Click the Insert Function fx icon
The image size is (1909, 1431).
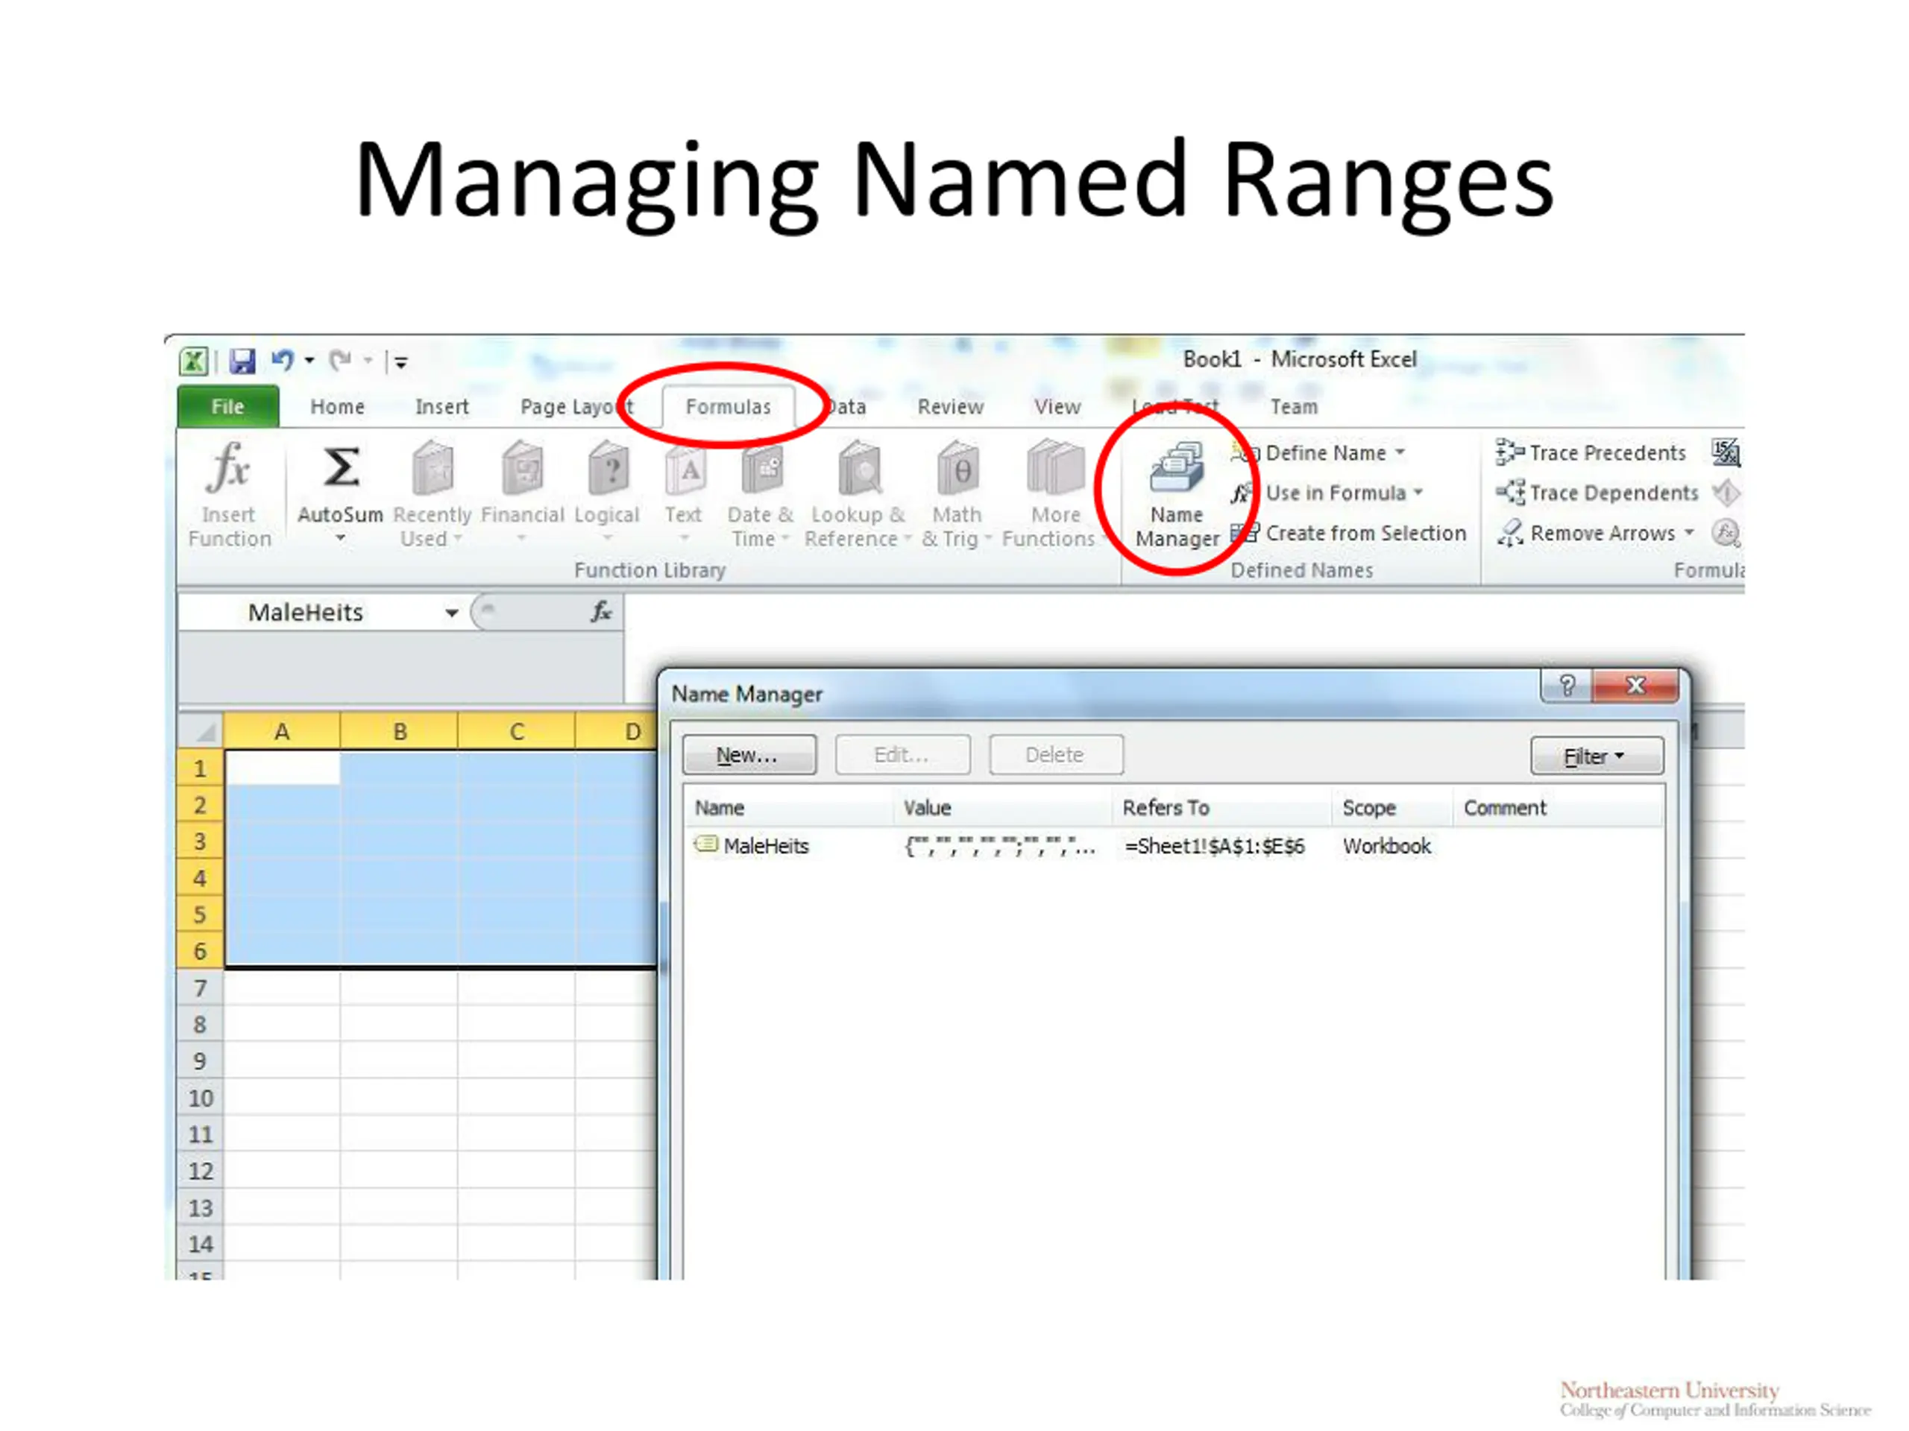229,468
